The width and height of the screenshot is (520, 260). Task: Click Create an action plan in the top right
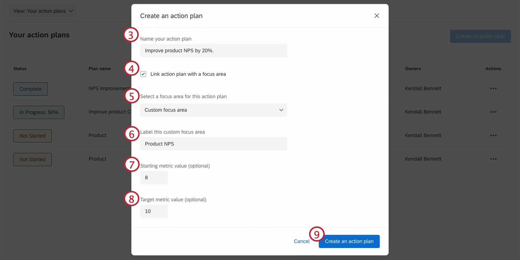tap(480, 36)
